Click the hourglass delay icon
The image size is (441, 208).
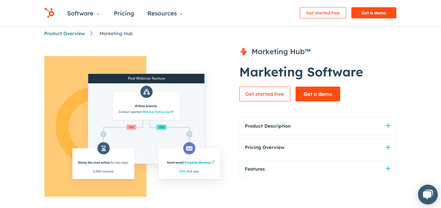click(103, 148)
